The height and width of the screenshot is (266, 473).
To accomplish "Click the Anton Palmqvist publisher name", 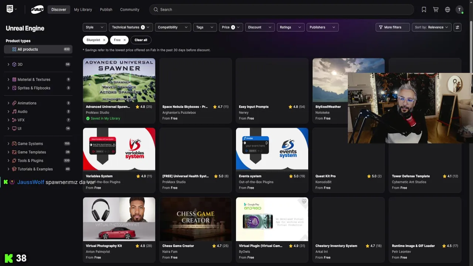I will click(x=98, y=252).
